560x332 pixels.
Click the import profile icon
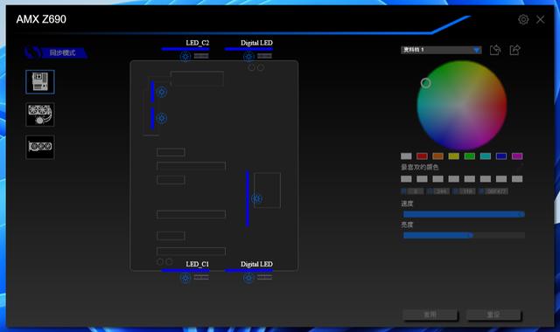[495, 50]
